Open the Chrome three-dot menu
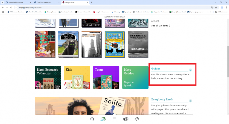 [226, 7]
